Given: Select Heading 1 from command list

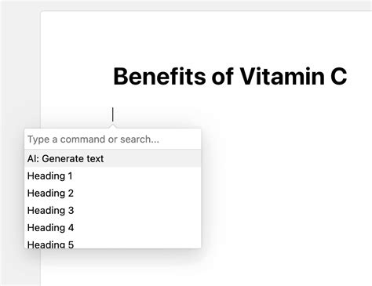Looking at the screenshot, I should pyautogui.click(x=113, y=176).
